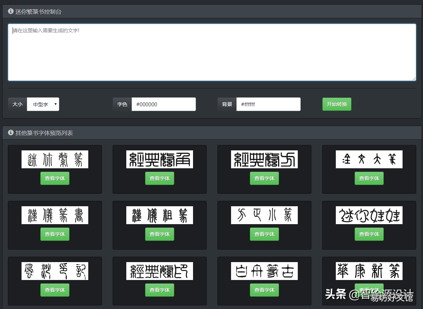Viewport: 423px width, 309px height.
Task: Click 查看字体 under the 經典繁方 preview
Action: pos(264,178)
